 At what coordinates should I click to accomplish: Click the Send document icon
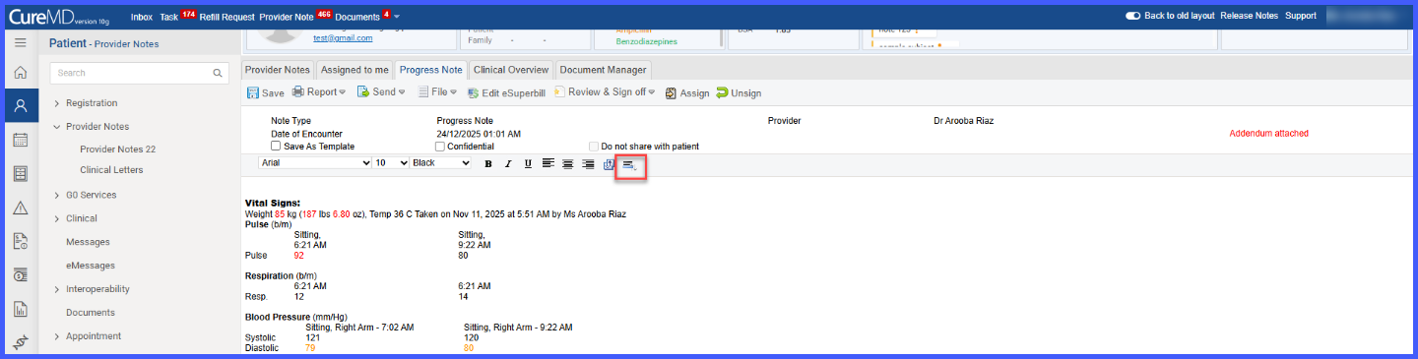pyautogui.click(x=363, y=92)
